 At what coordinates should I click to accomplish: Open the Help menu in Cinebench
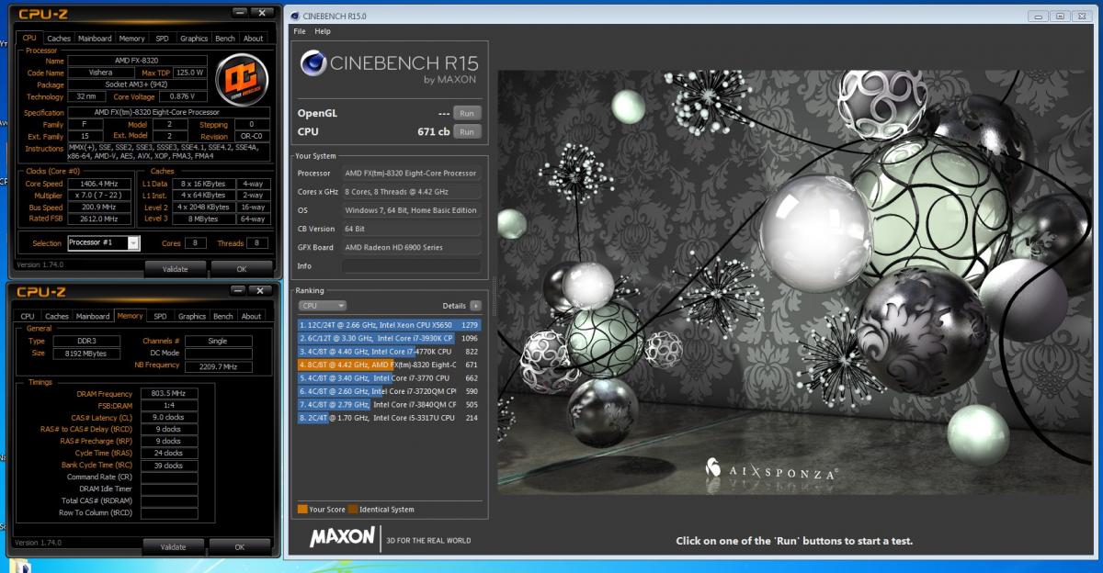(x=323, y=31)
